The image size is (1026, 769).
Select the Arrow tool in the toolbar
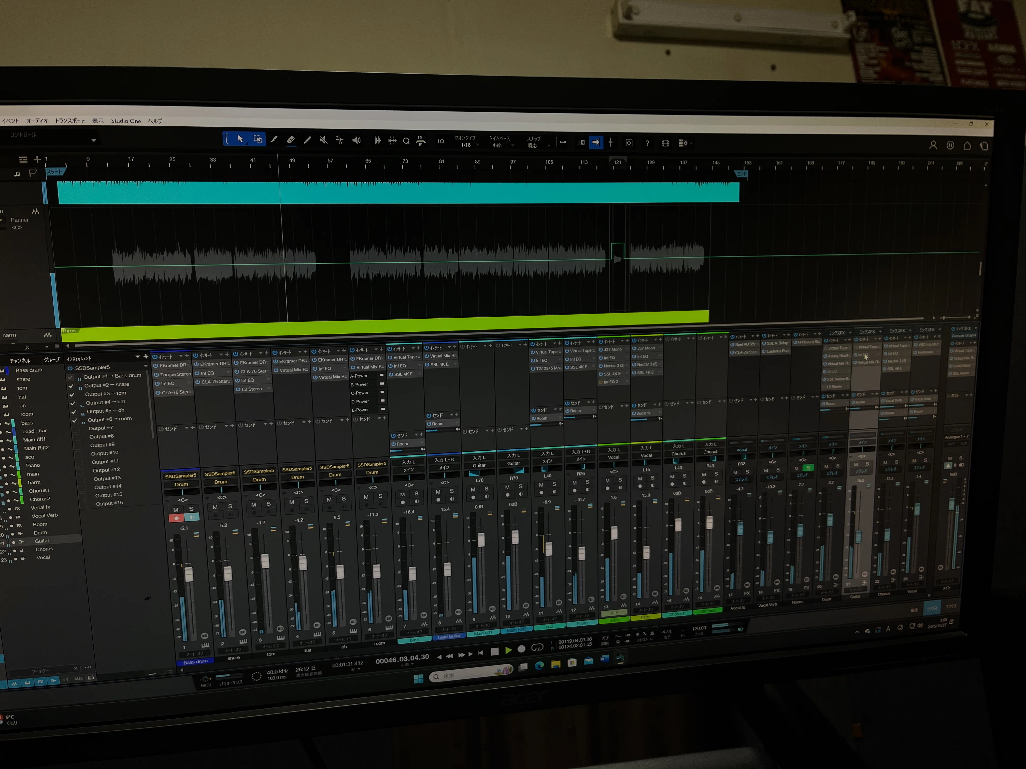(240, 139)
